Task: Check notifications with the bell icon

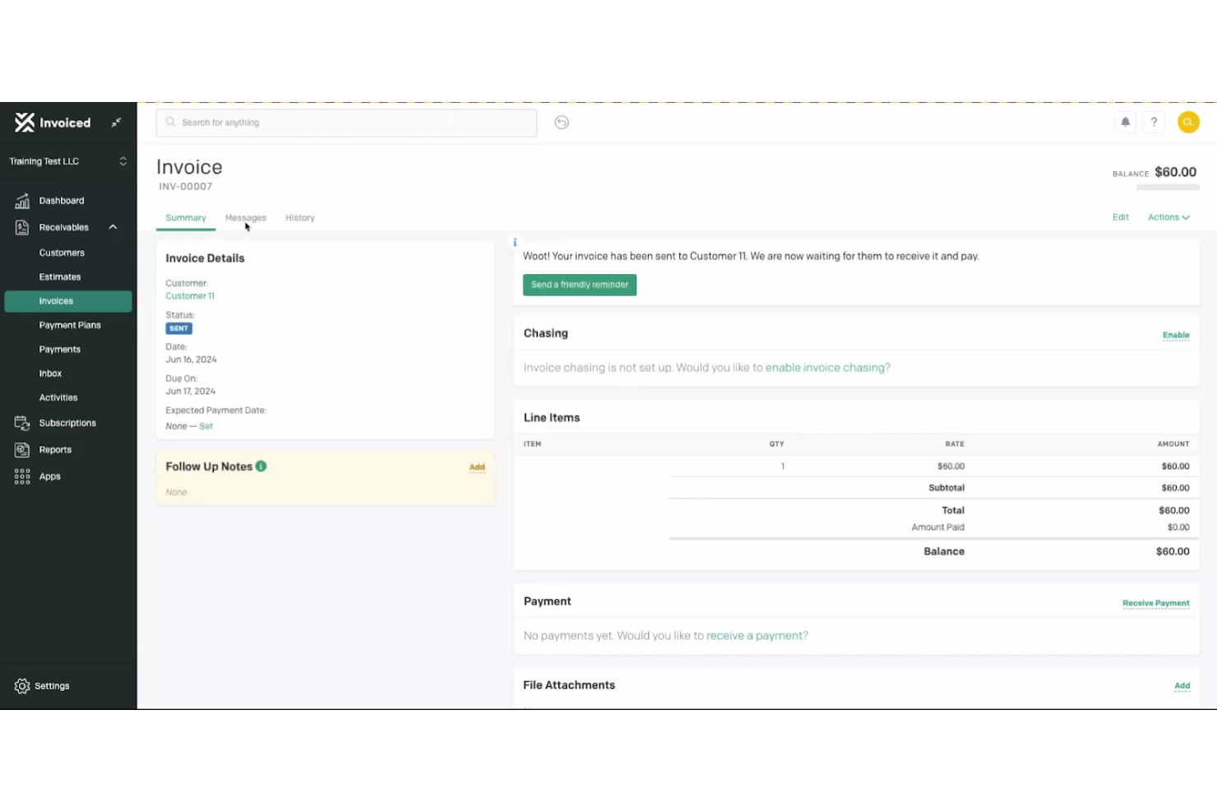Action: tap(1125, 122)
